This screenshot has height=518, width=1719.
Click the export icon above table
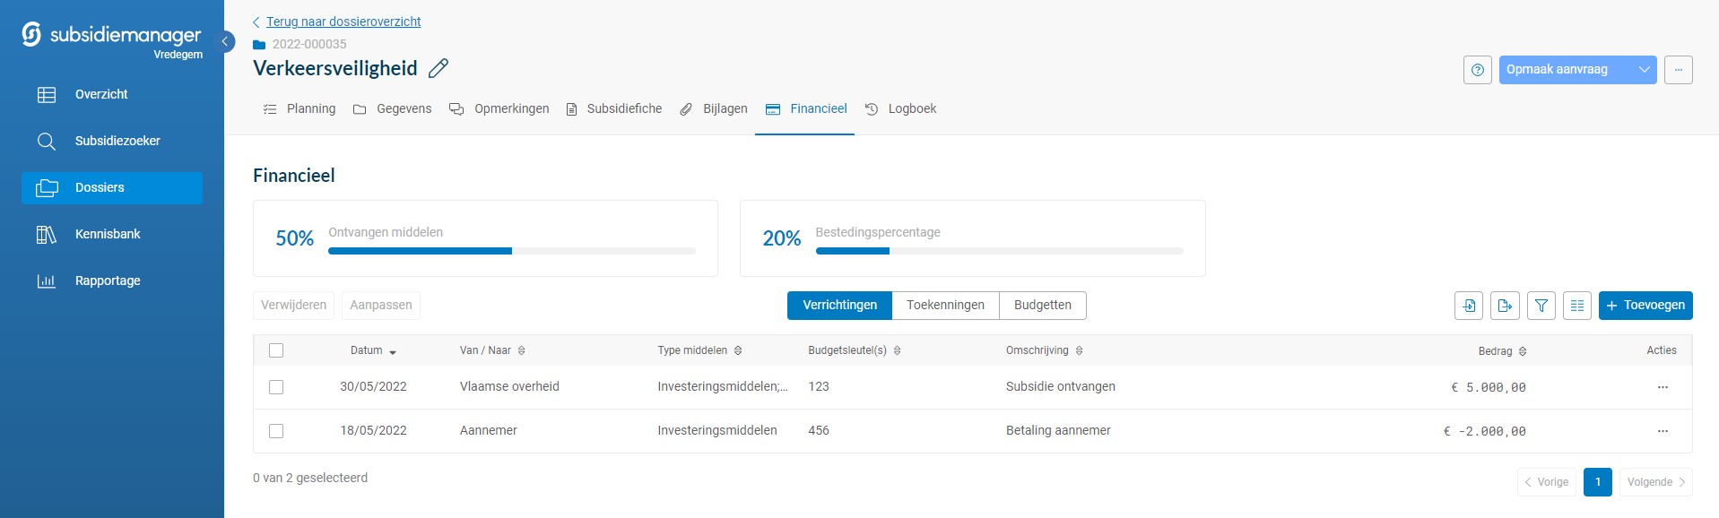click(1505, 306)
